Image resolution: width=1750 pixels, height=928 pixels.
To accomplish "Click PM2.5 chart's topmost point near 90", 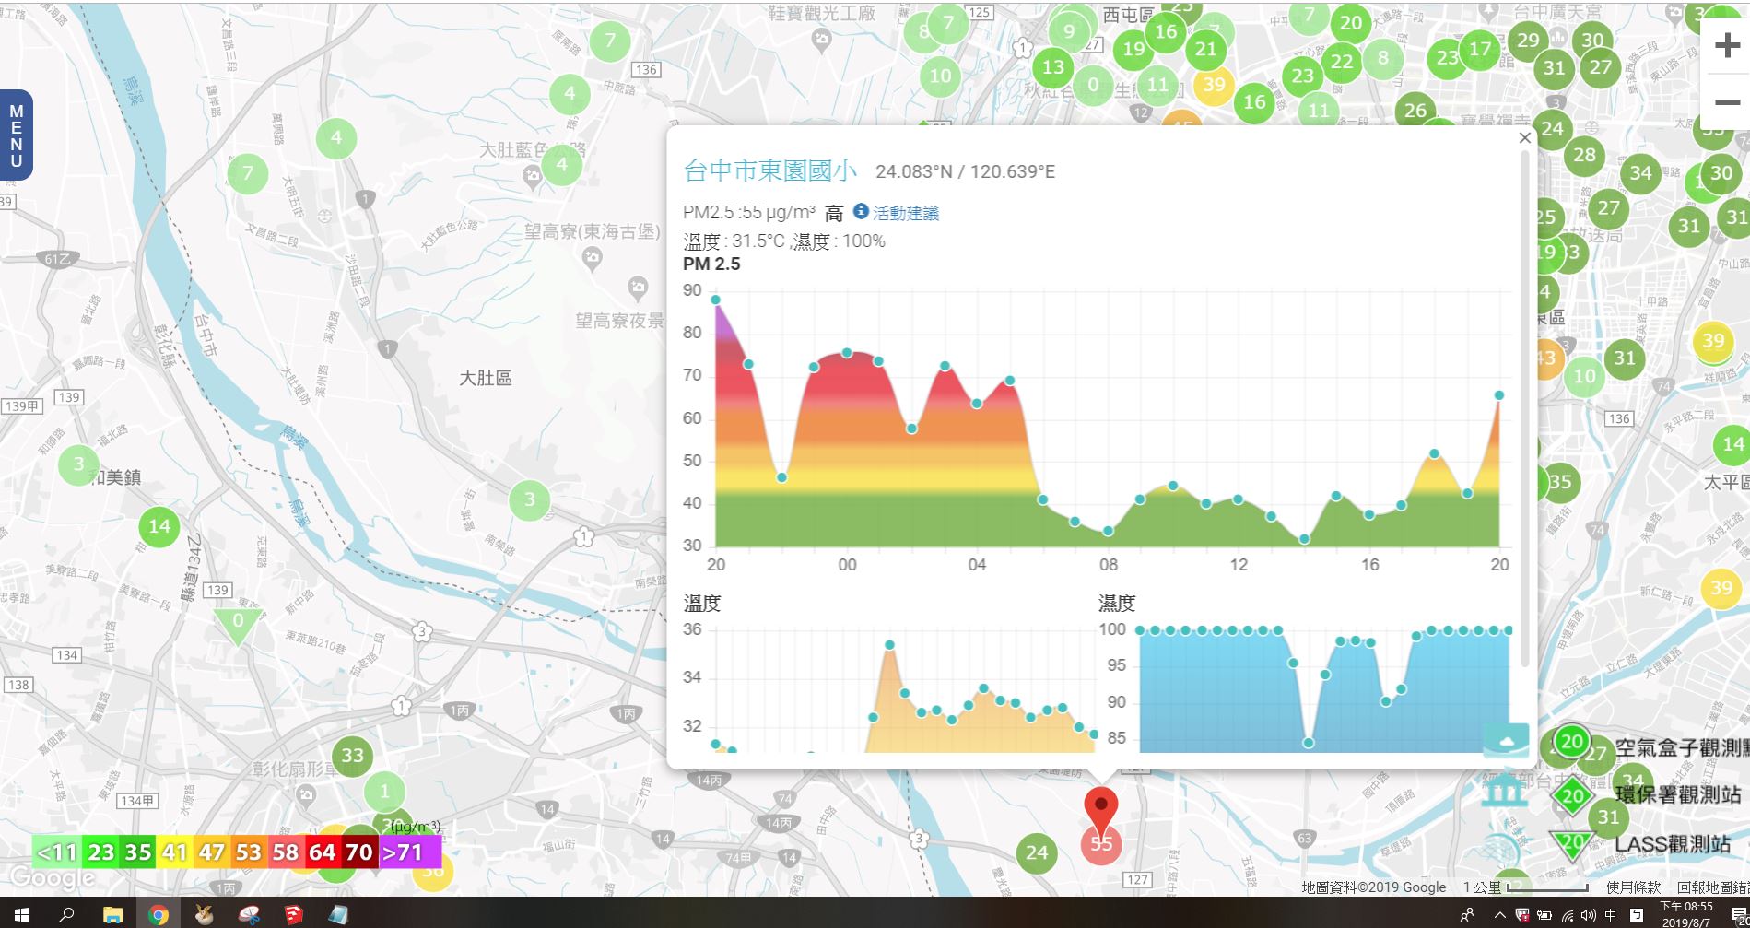I will [715, 300].
